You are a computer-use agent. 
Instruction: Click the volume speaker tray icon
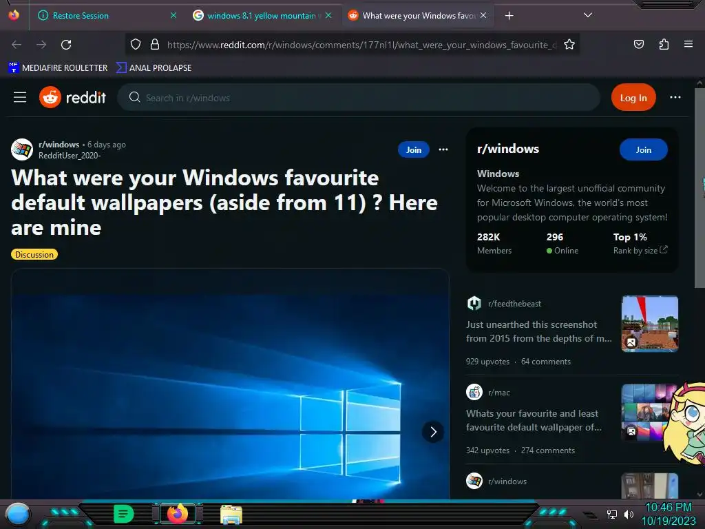(628, 514)
